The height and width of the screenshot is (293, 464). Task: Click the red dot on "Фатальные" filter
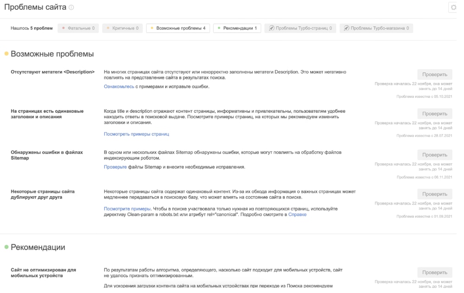(x=63, y=28)
